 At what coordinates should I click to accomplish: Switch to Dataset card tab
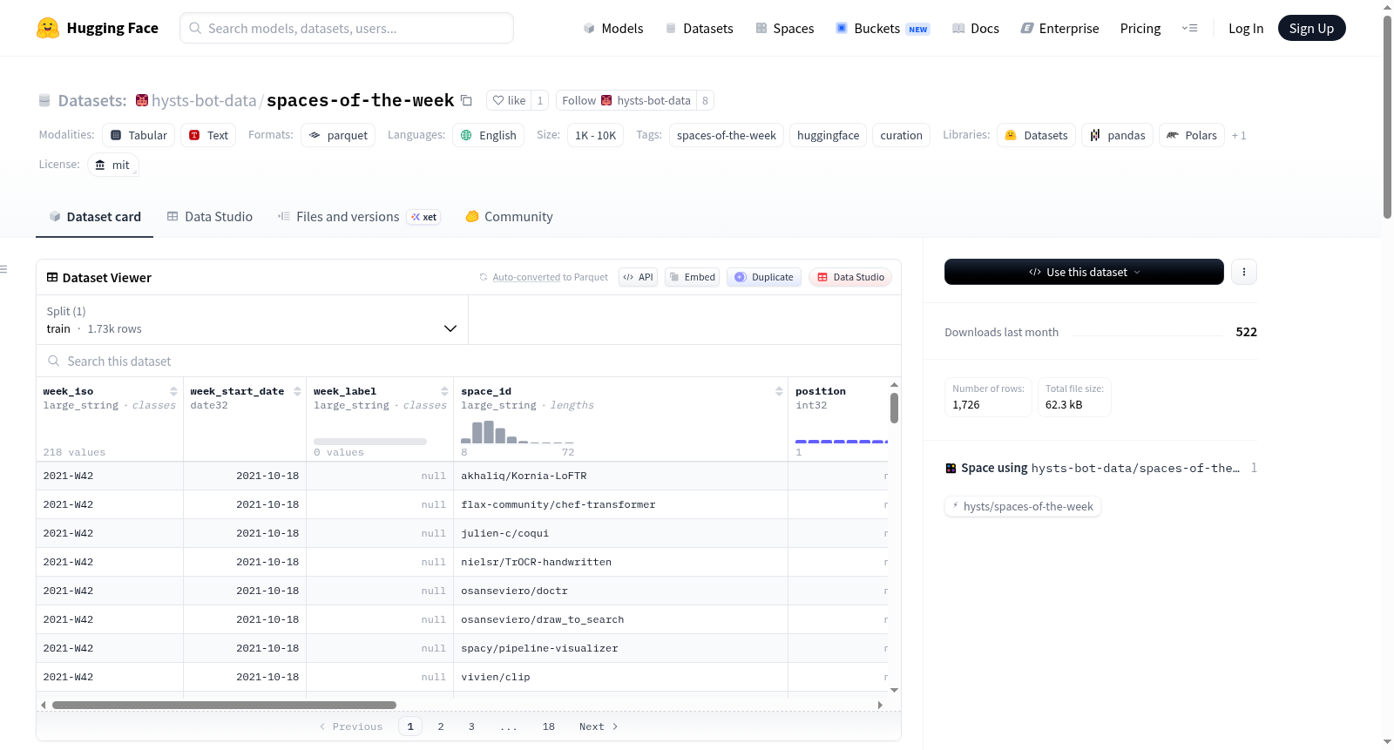(94, 217)
